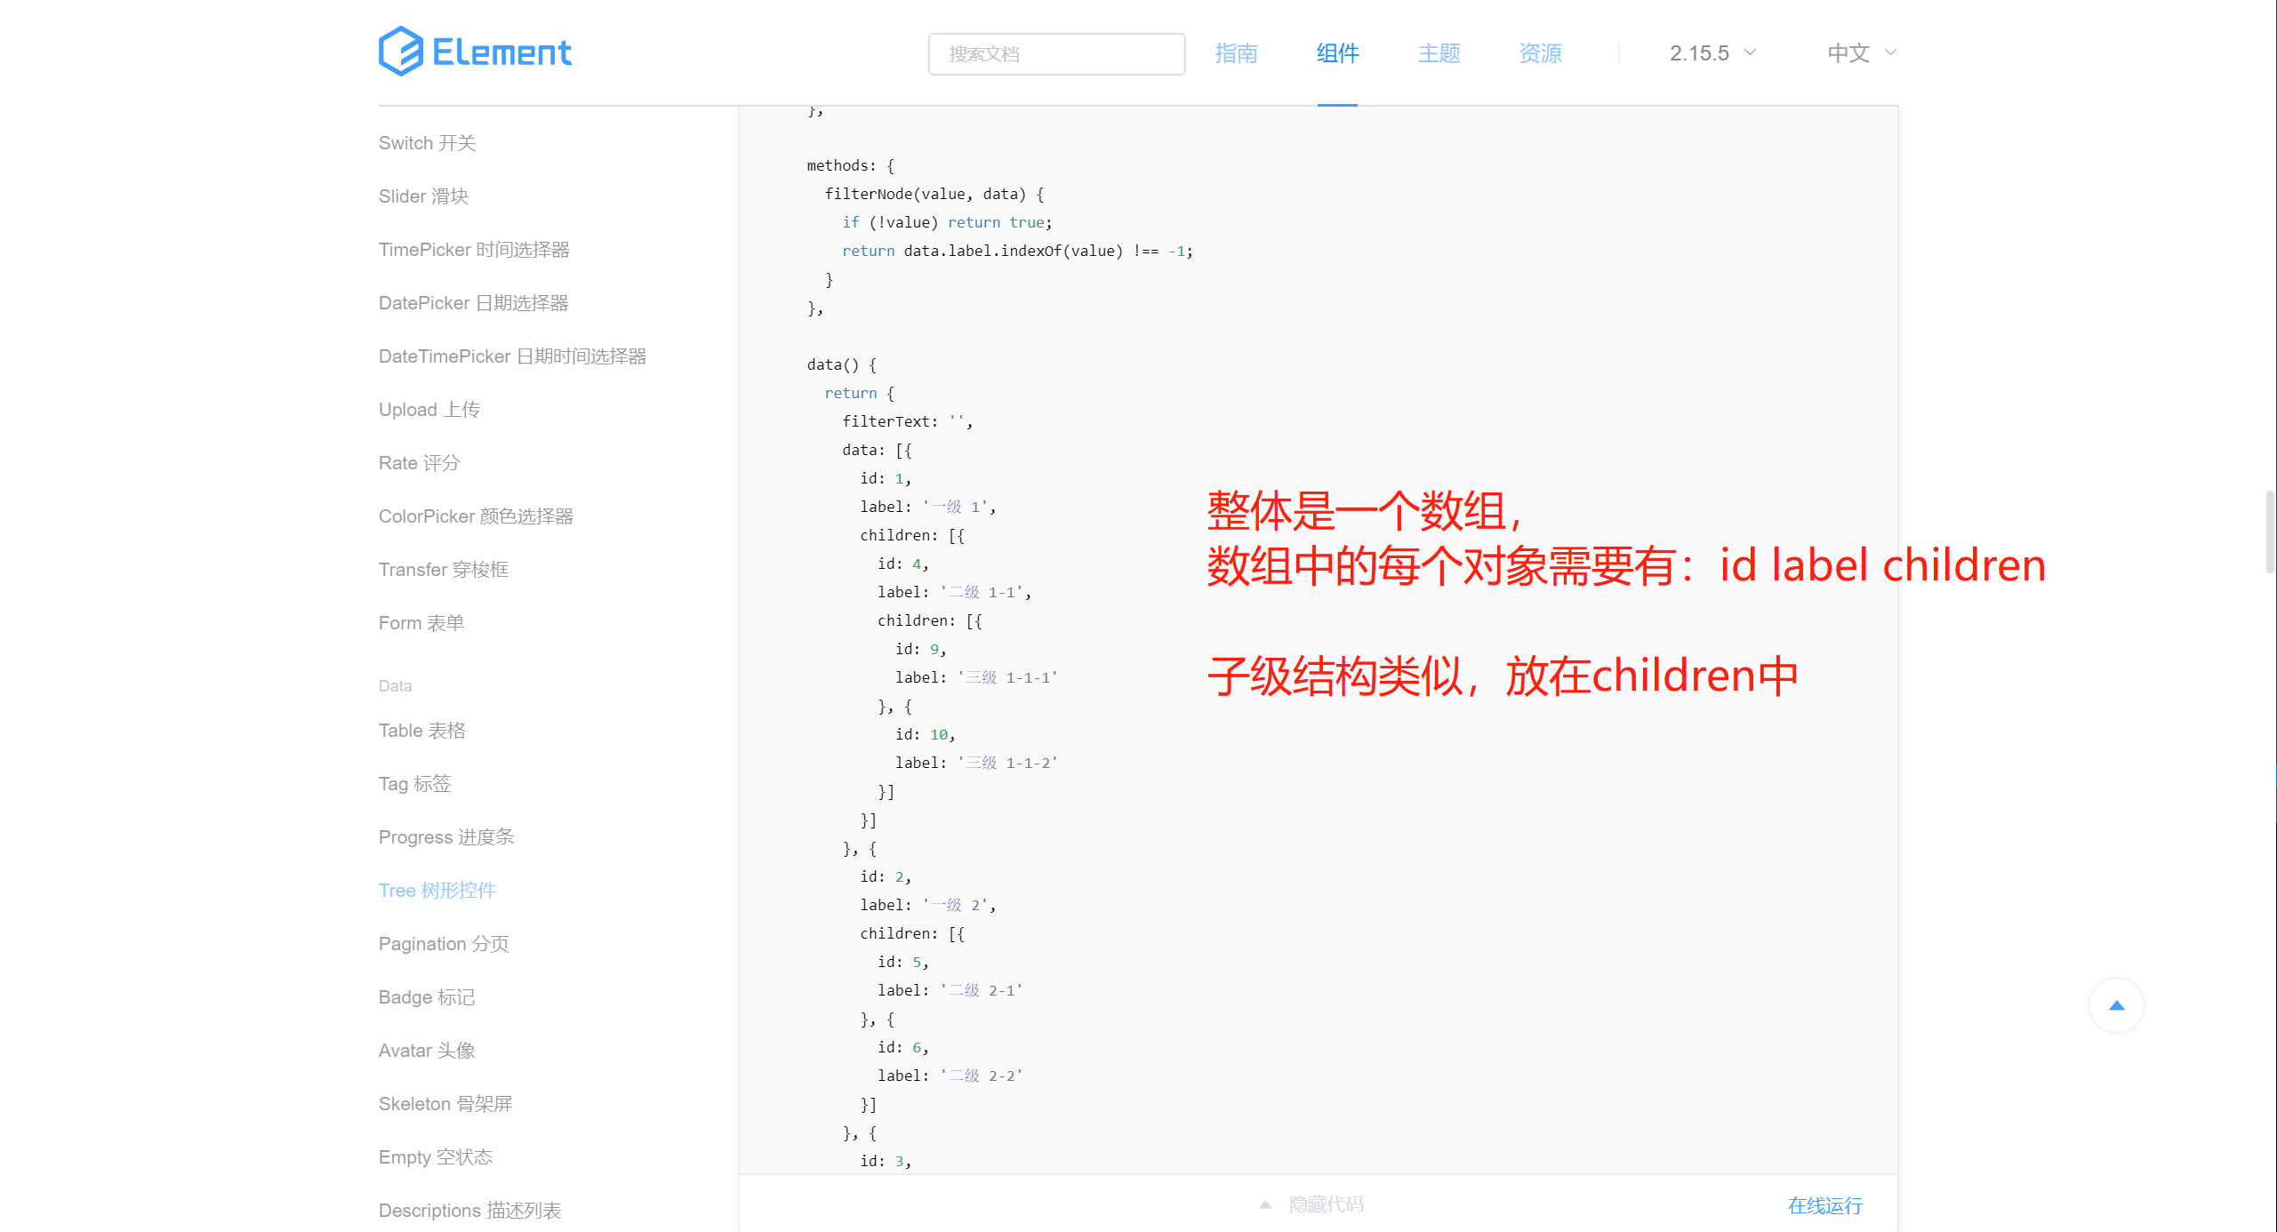The image size is (2277, 1232).
Task: Open the 主题 menu item
Action: tap(1438, 53)
